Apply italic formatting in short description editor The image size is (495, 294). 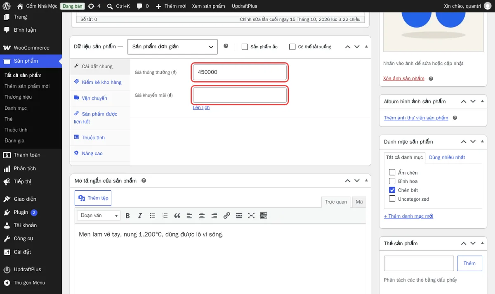[140, 216]
